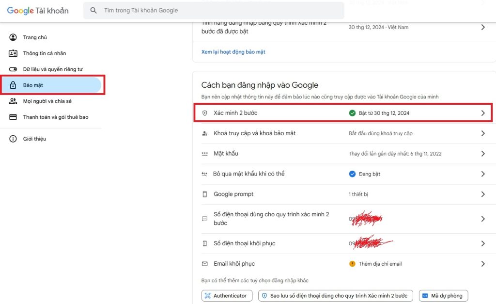Click the Dữ liệu và quyền riêng tư toggle icon
Screen dimensions: 496x304
click(x=13, y=69)
